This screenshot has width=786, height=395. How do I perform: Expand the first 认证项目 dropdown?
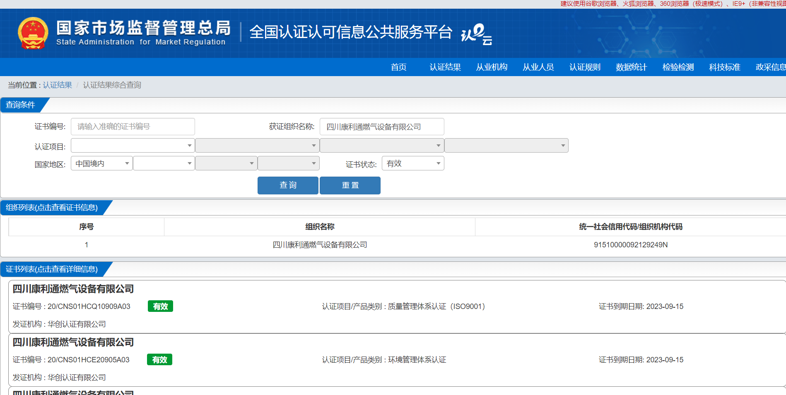[133, 146]
